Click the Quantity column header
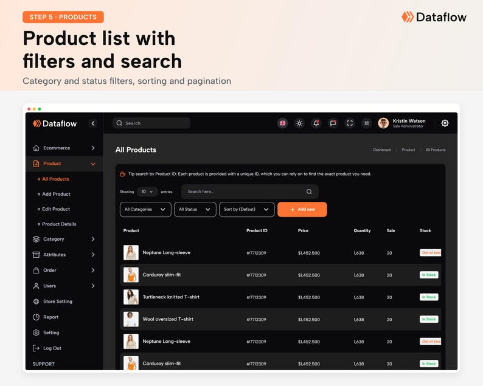 pyautogui.click(x=362, y=230)
